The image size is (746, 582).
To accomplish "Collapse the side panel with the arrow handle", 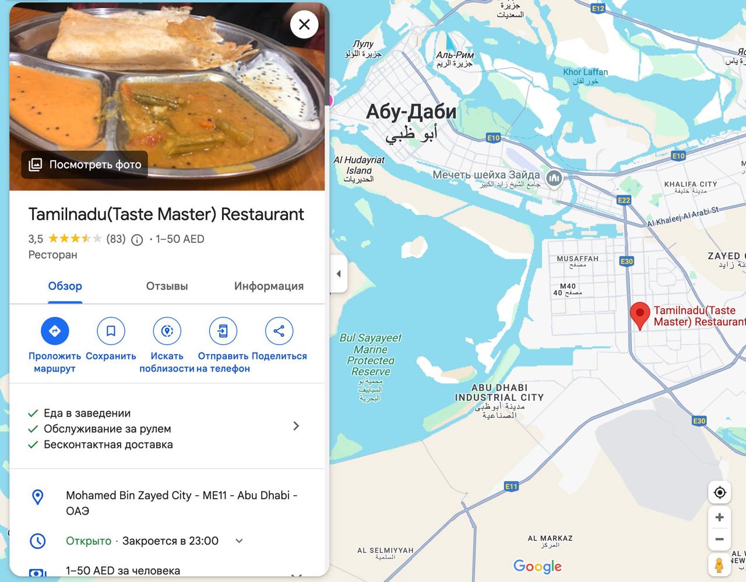I will [338, 274].
